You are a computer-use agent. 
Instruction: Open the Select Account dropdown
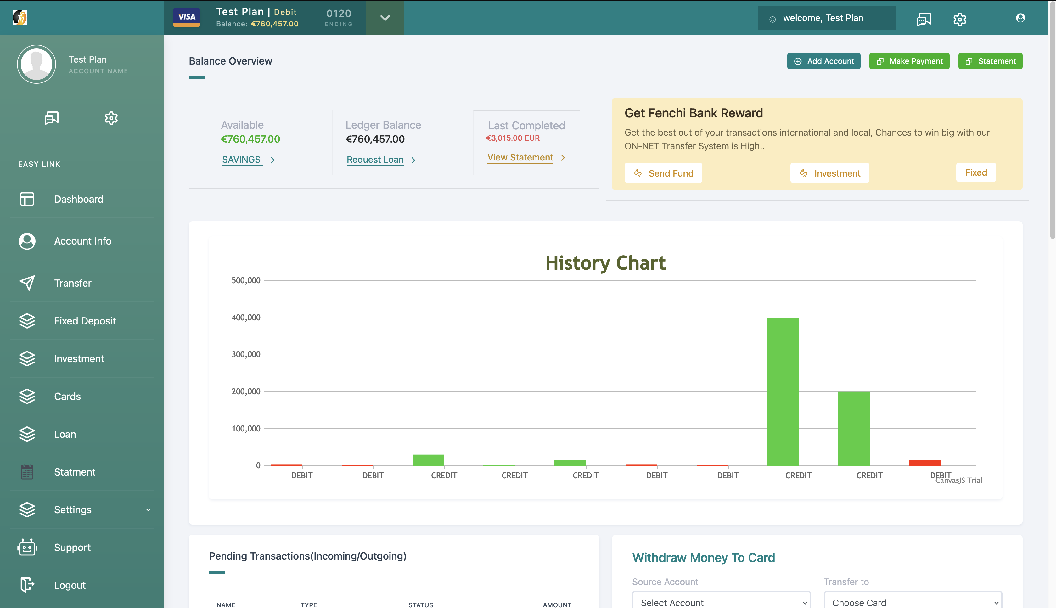tap(721, 602)
